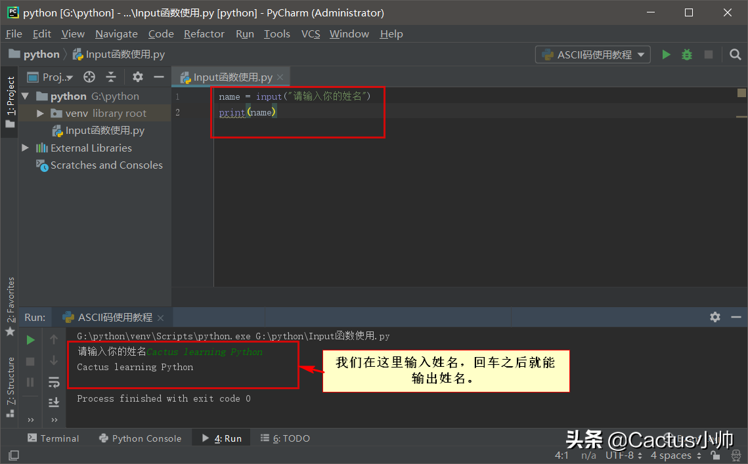
Task: Switch to the Python Console tab
Action: [x=140, y=438]
